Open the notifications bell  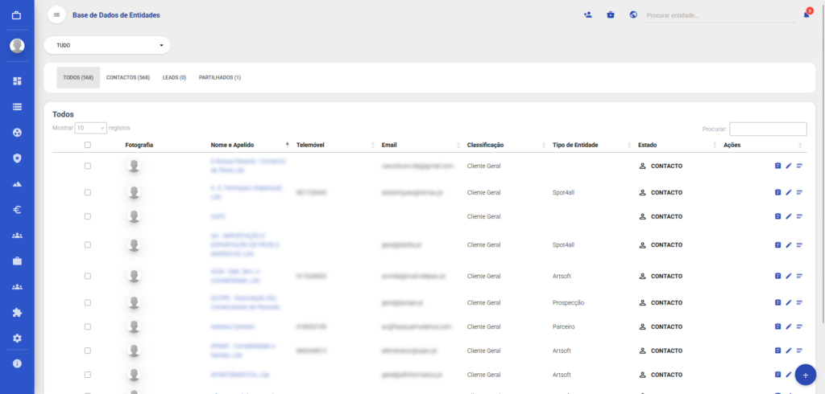pos(806,14)
